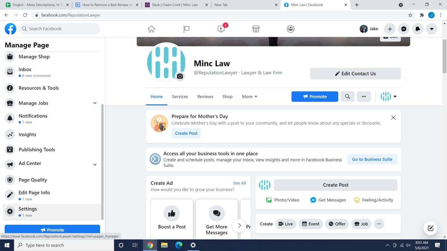The image size is (447, 251).
Task: Click the blue Promote button beside tabs
Action: click(315, 96)
